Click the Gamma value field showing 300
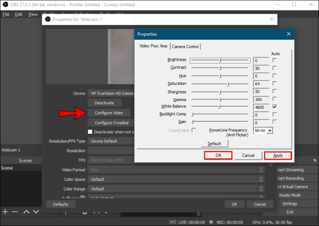Screen dimensions: 319x226 [261, 100]
